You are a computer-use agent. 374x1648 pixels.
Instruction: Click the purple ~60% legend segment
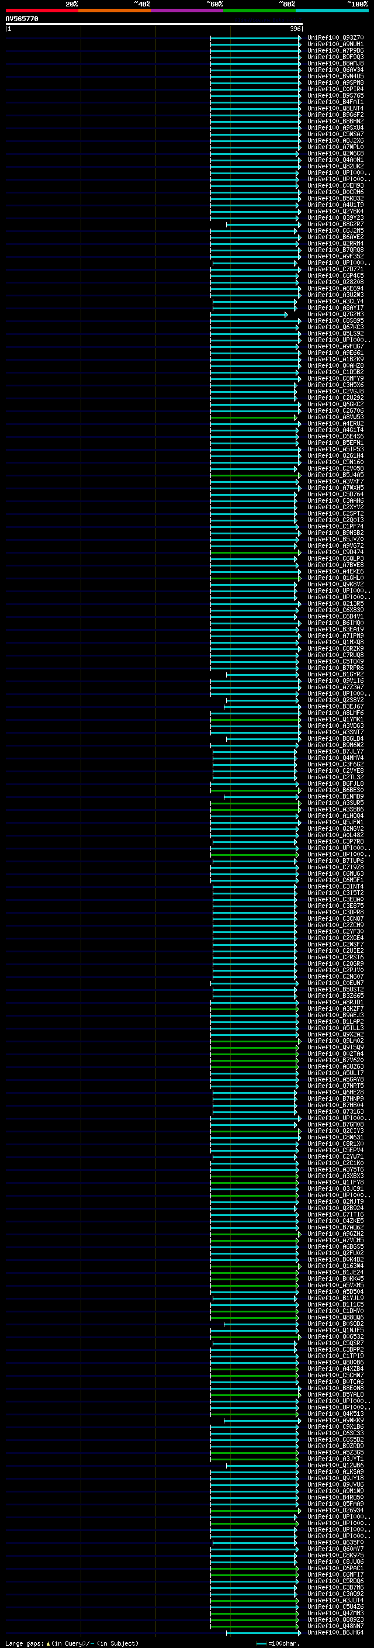[186, 11]
